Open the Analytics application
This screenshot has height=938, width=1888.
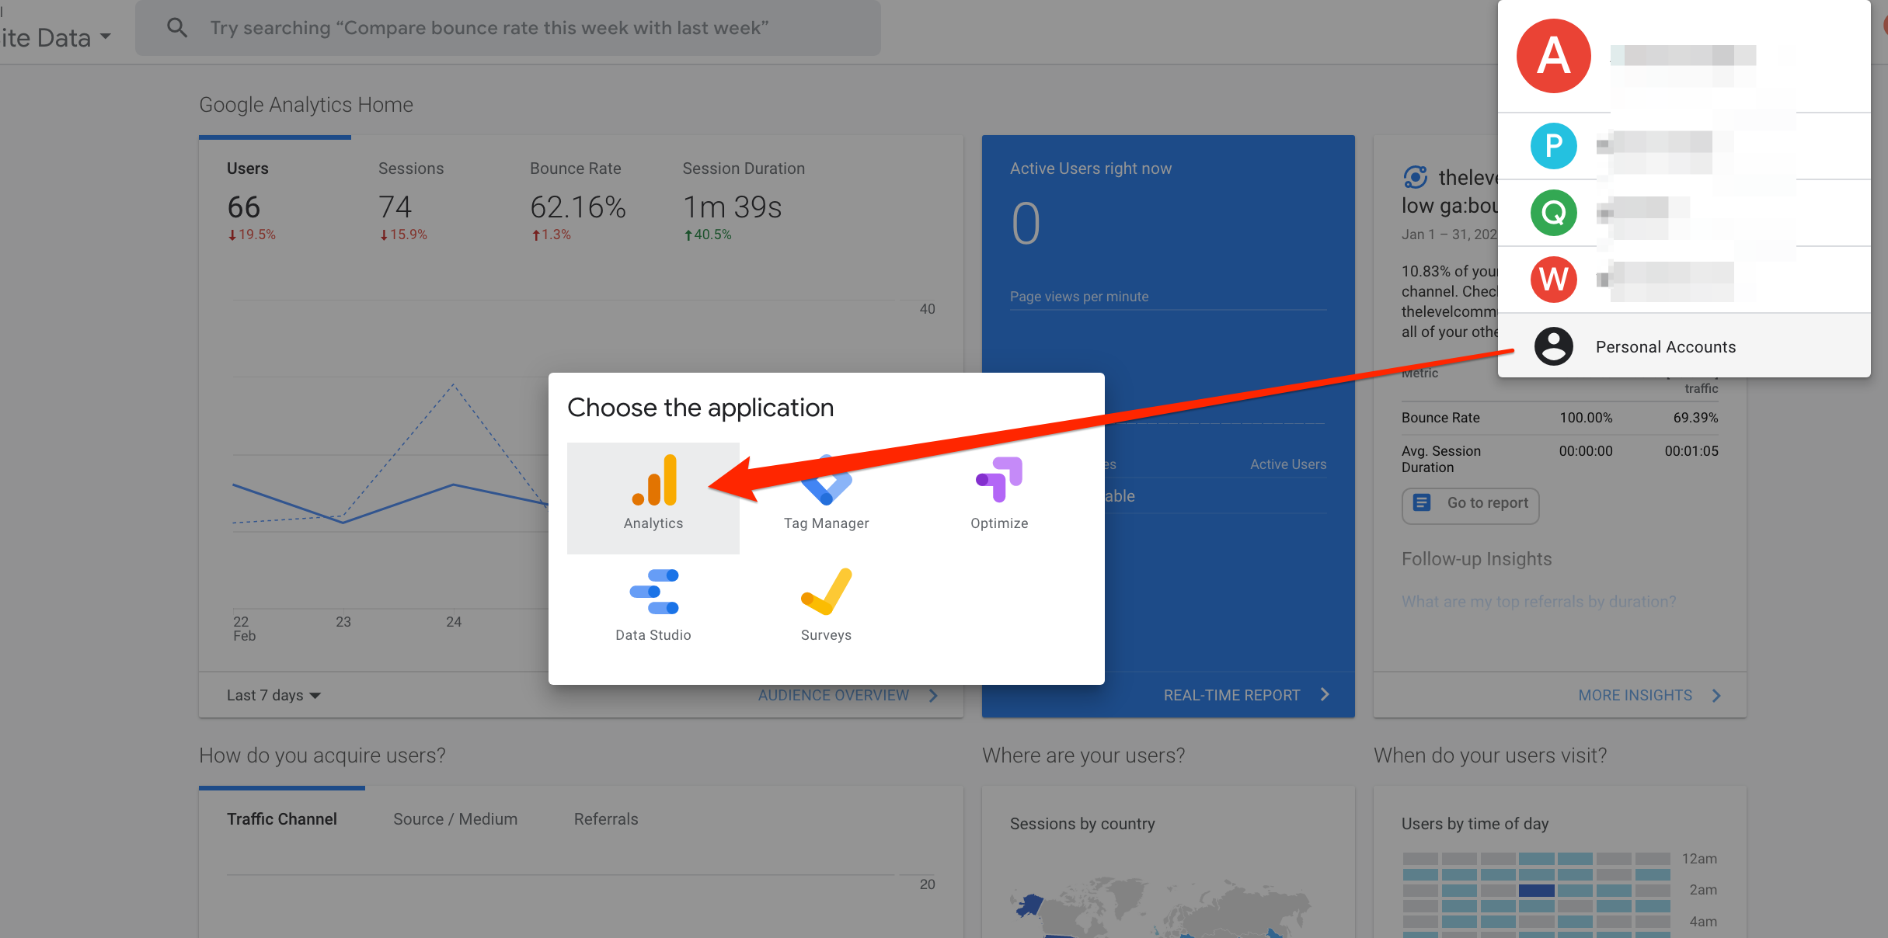point(653,498)
